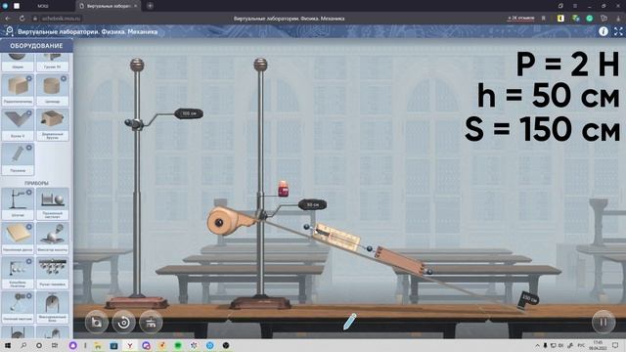Open the notification center in taskbar
Viewport: 626px width, 352px height.
(x=615, y=345)
